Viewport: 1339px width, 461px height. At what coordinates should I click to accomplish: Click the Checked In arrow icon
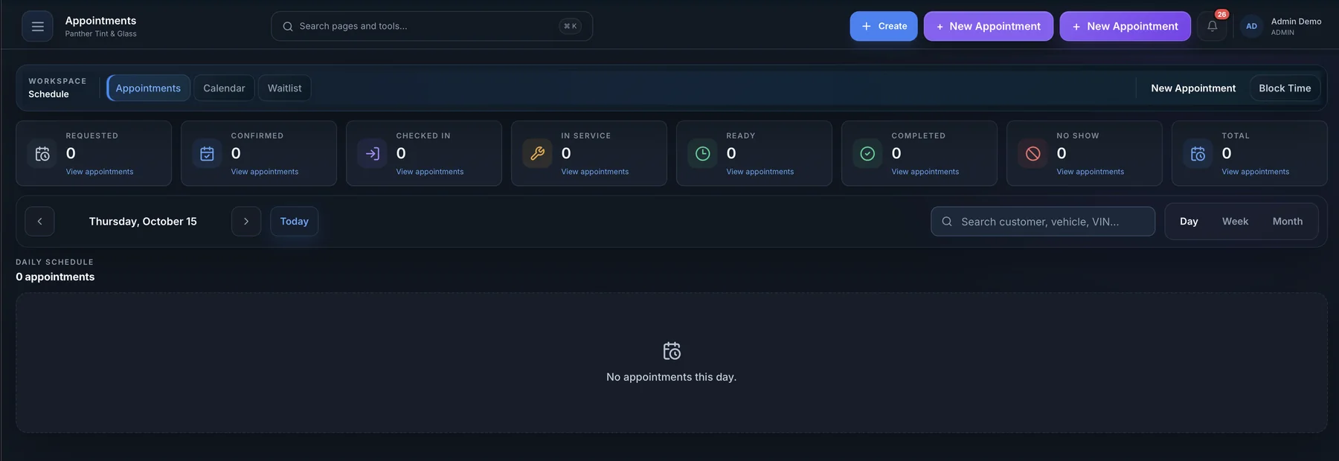[373, 154]
